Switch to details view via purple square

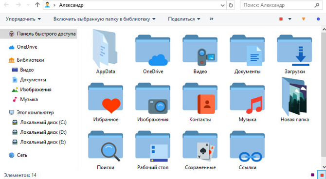click(x=312, y=175)
